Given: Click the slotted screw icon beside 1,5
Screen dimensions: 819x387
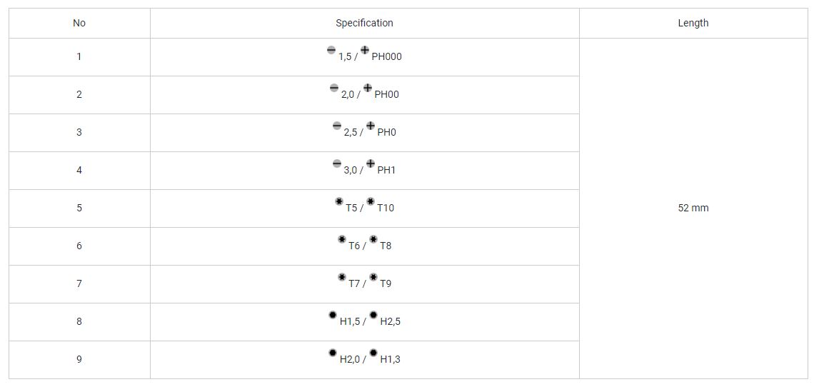Looking at the screenshot, I should click(x=331, y=50).
